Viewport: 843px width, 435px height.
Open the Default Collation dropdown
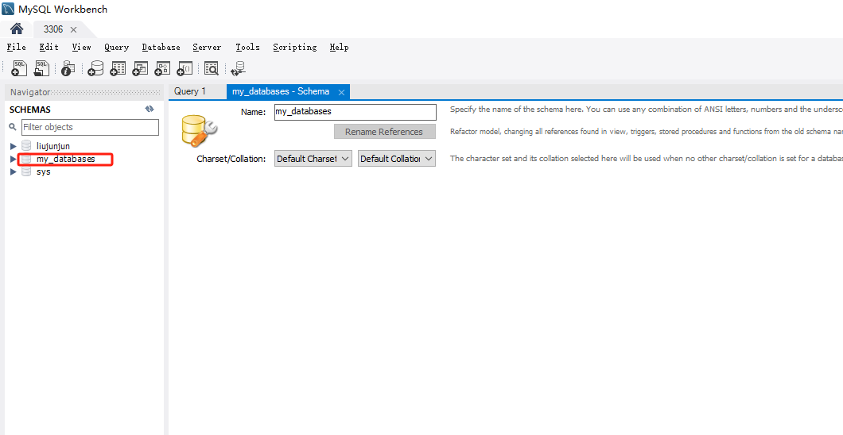click(x=397, y=159)
